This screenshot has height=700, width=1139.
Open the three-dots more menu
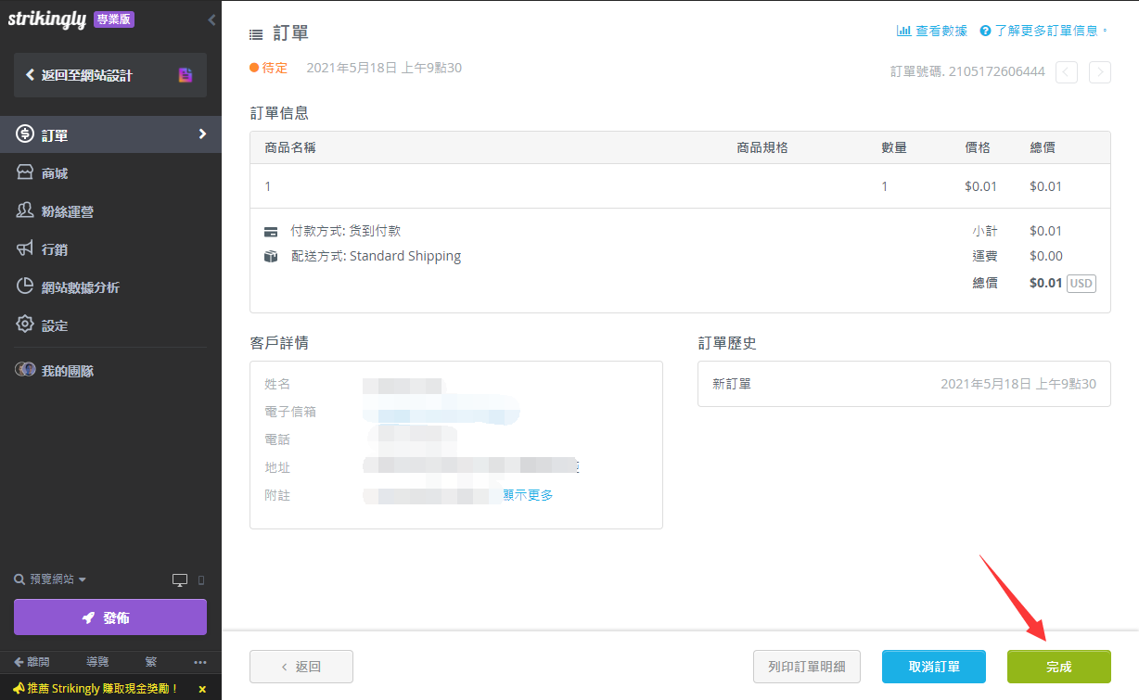pyautogui.click(x=199, y=662)
